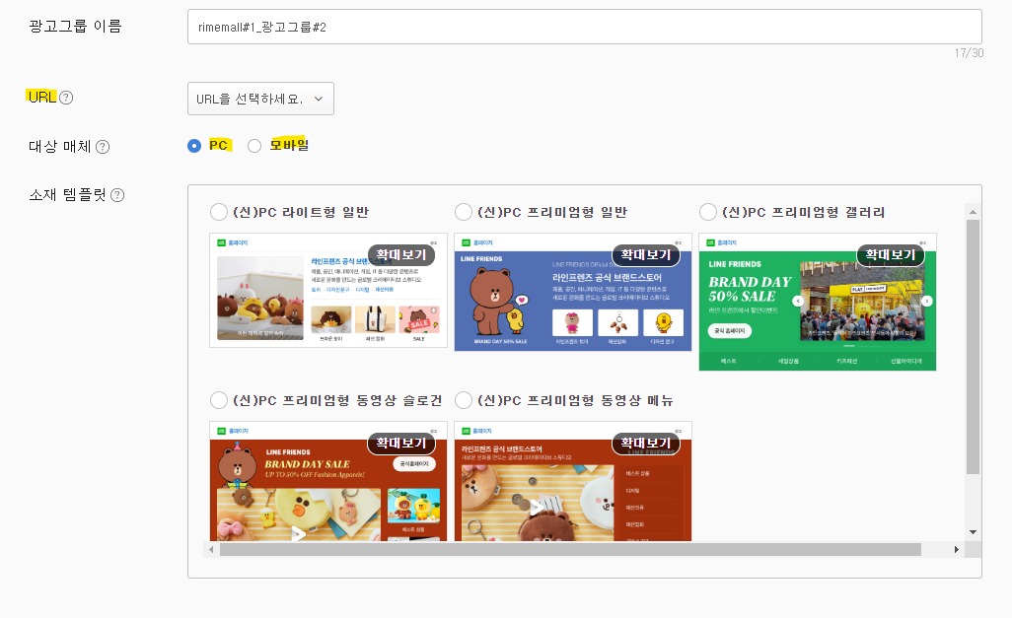Click the right carousel arrow in gallery preview

(927, 302)
